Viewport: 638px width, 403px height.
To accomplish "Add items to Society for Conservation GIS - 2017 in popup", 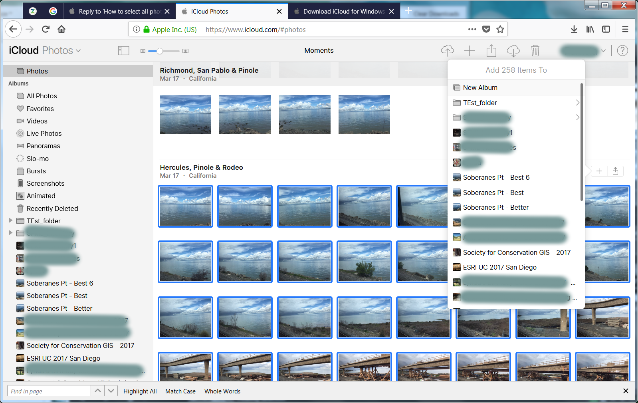I will click(x=514, y=252).
